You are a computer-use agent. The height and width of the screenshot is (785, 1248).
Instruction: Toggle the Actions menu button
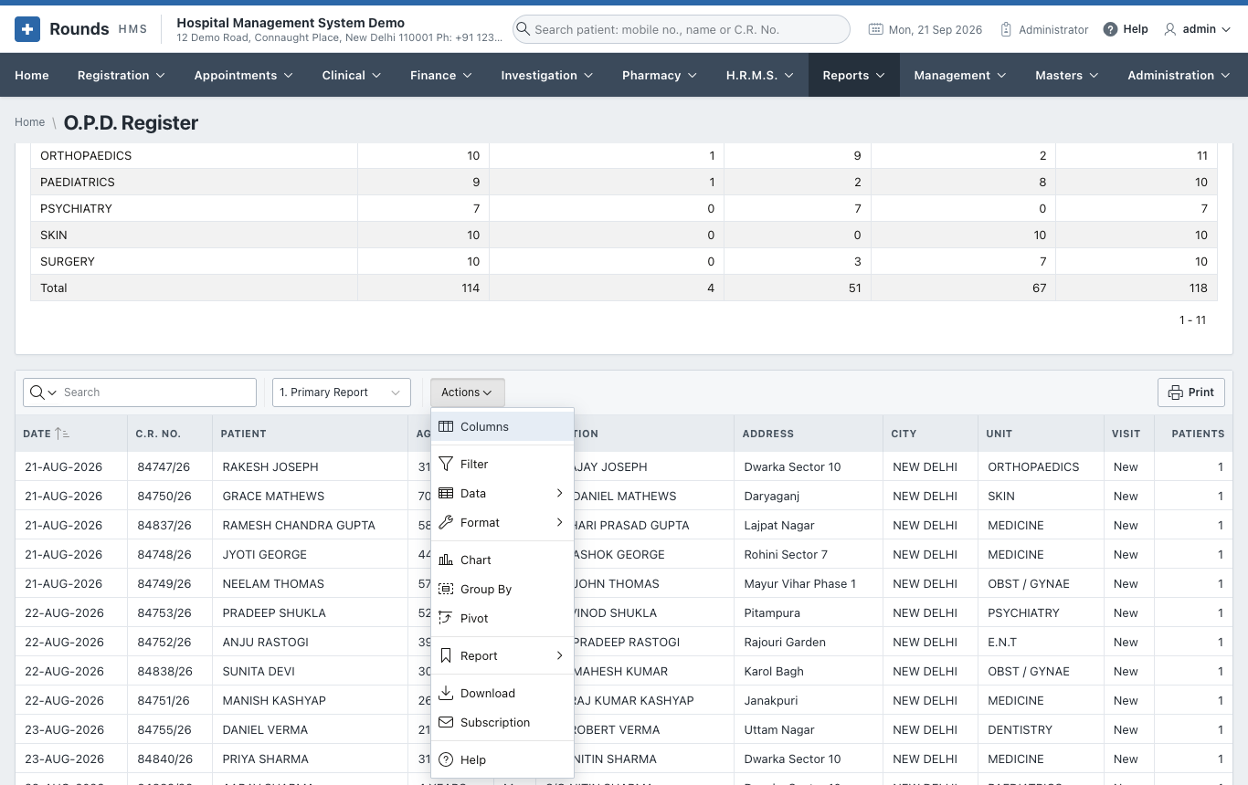(467, 392)
